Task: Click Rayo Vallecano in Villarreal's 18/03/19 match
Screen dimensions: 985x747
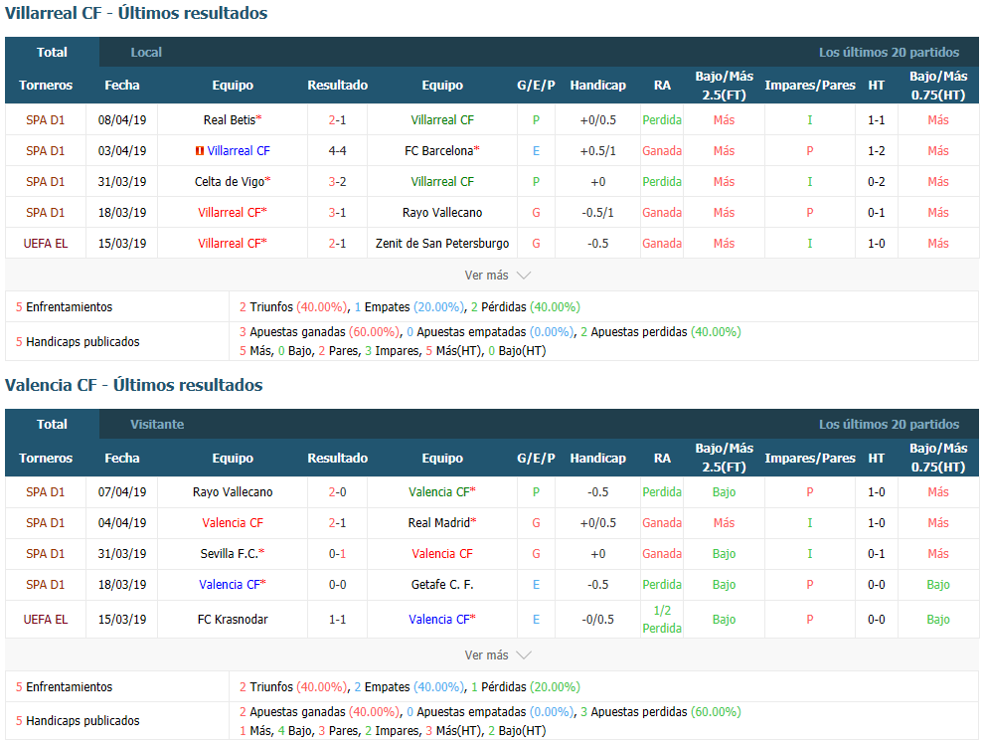Action: click(x=442, y=213)
